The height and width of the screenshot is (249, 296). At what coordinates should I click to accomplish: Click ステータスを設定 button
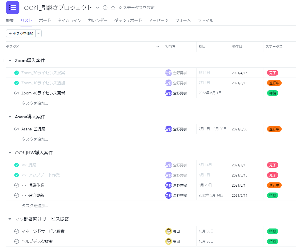click(x=137, y=8)
